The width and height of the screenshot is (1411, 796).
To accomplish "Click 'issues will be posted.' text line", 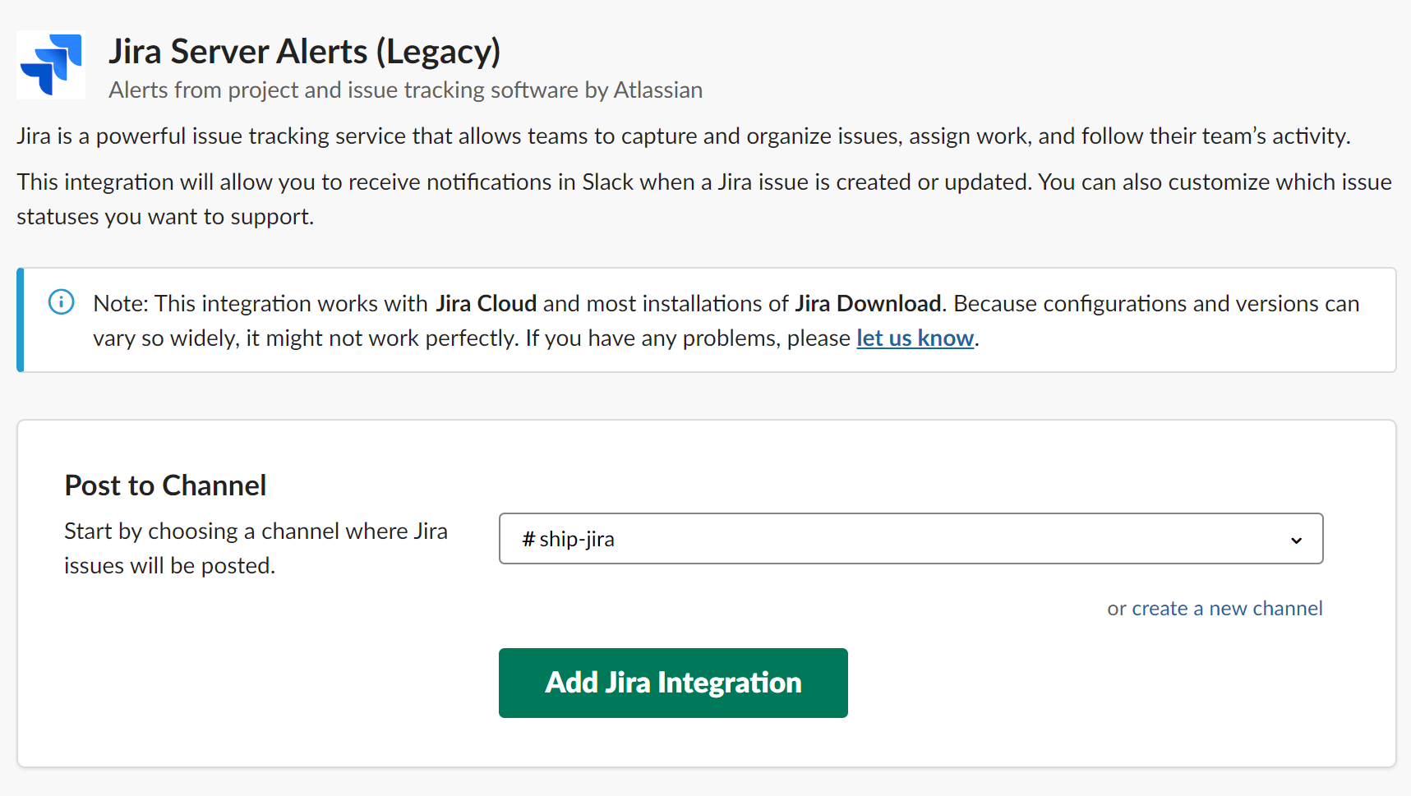I will point(169,566).
